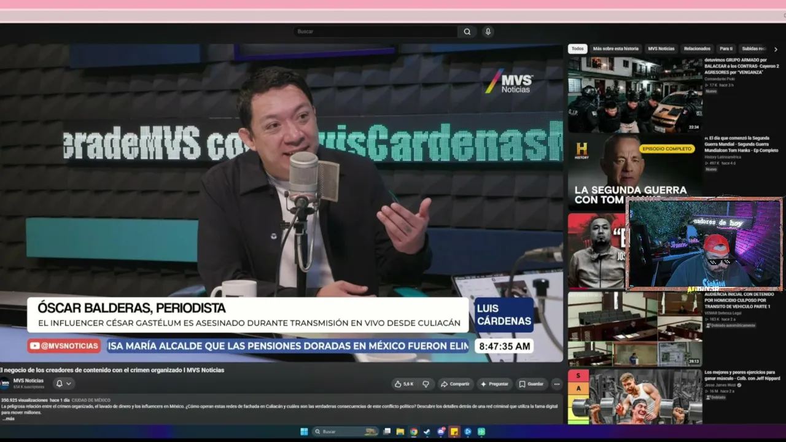The image size is (786, 442).
Task: Select the MVS Noticias filter chip
Action: [x=661, y=48]
